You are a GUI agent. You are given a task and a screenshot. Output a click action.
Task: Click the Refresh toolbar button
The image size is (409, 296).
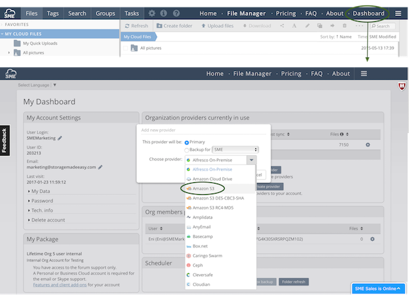(x=135, y=26)
